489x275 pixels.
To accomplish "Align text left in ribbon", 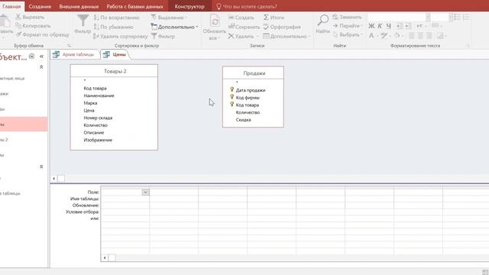I will 412,35.
